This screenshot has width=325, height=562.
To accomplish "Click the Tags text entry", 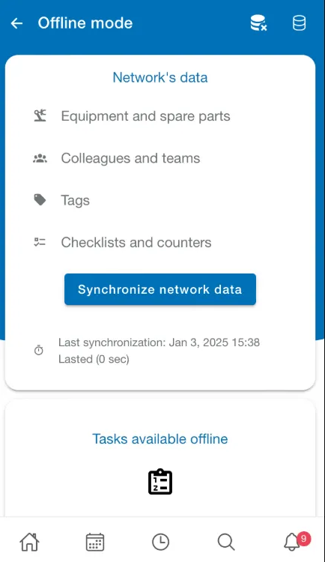I will tap(75, 200).
